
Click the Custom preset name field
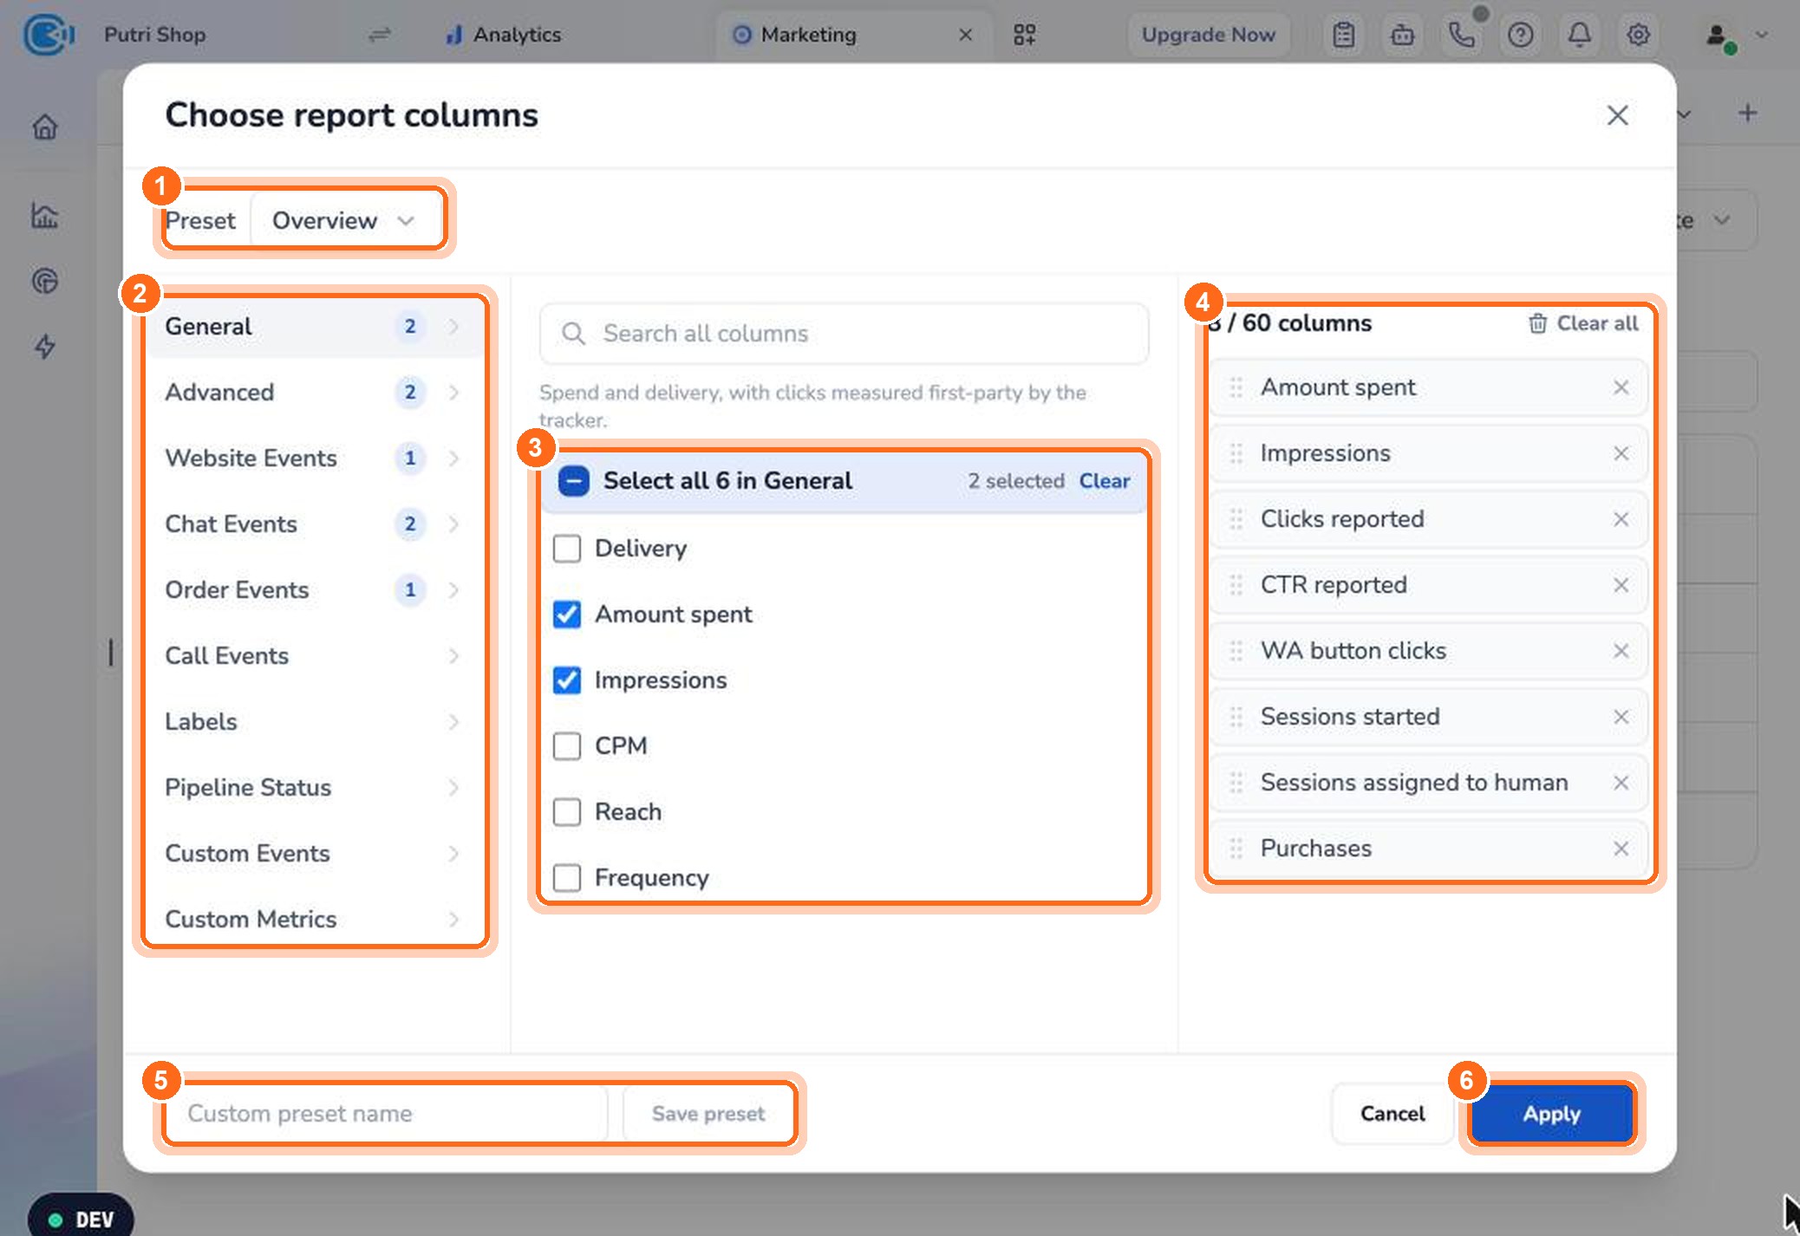click(x=387, y=1114)
